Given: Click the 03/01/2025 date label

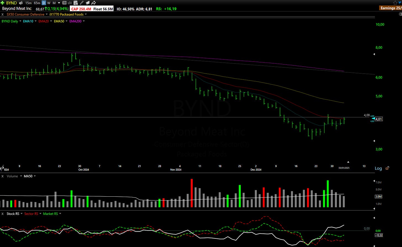Looking at the screenshot, I should [344, 168].
